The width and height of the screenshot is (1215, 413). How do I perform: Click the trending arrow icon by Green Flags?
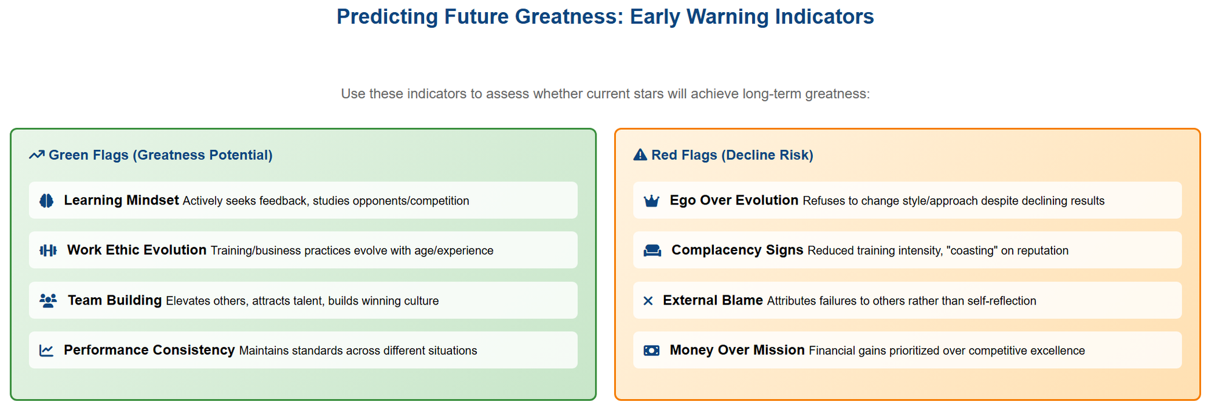[x=36, y=155]
